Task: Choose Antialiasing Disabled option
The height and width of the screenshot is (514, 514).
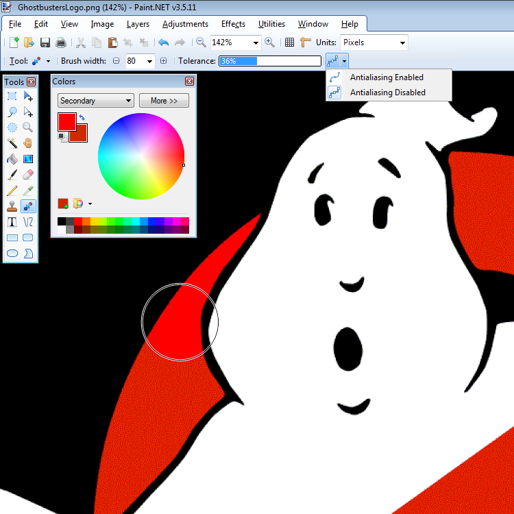Action: (389, 93)
